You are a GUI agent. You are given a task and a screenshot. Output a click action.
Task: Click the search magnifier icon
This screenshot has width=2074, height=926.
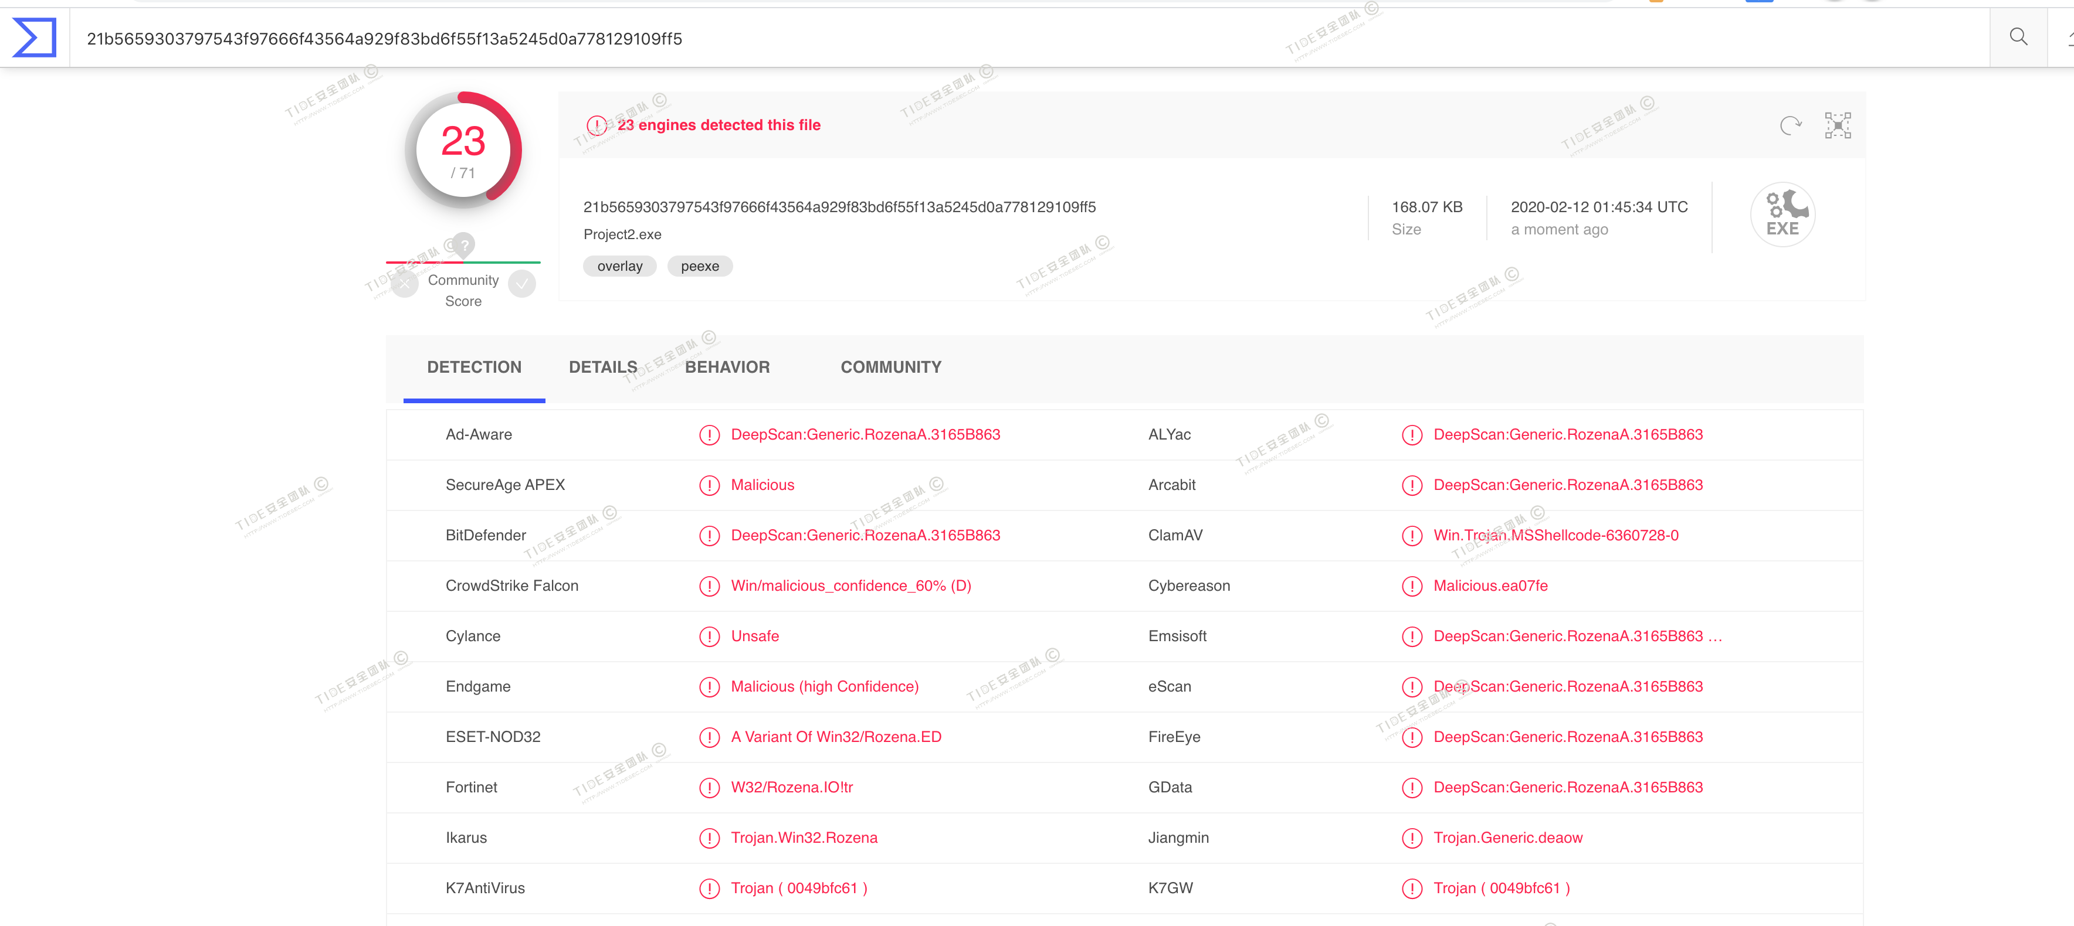pyautogui.click(x=2018, y=37)
